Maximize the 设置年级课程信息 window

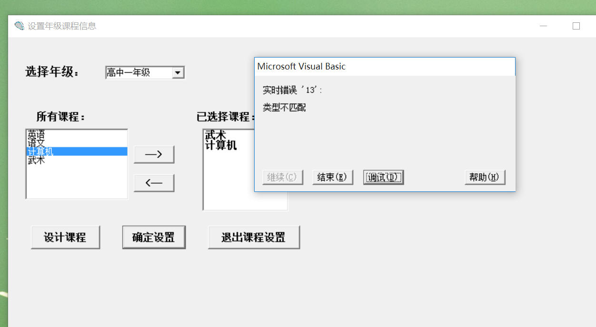click(x=576, y=26)
